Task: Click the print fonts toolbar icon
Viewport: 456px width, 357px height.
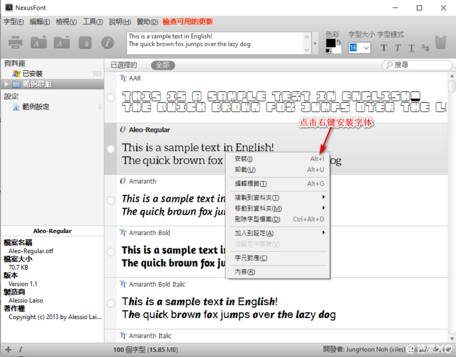Action: click(15, 42)
